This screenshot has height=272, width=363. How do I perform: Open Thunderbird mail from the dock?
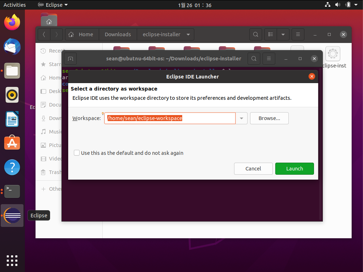click(x=12, y=47)
